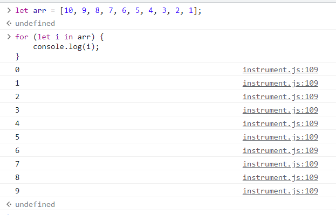This screenshot has height=215, width=336.
Task: Click return arrow beside last undefined
Action: [x=9, y=204]
